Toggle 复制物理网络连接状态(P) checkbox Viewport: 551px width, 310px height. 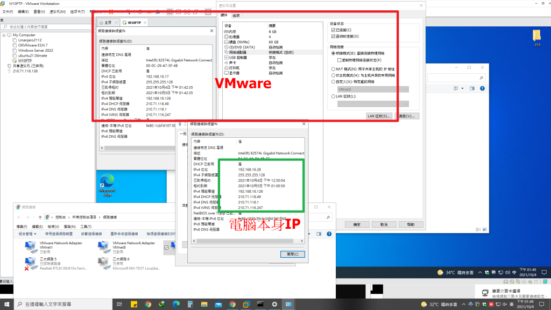(x=340, y=60)
